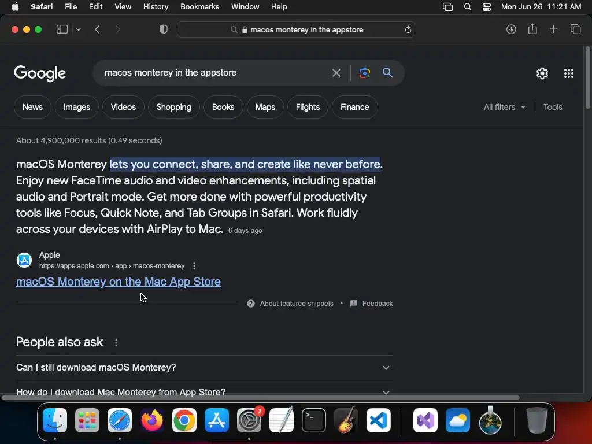Filter results by Finance

click(x=354, y=107)
